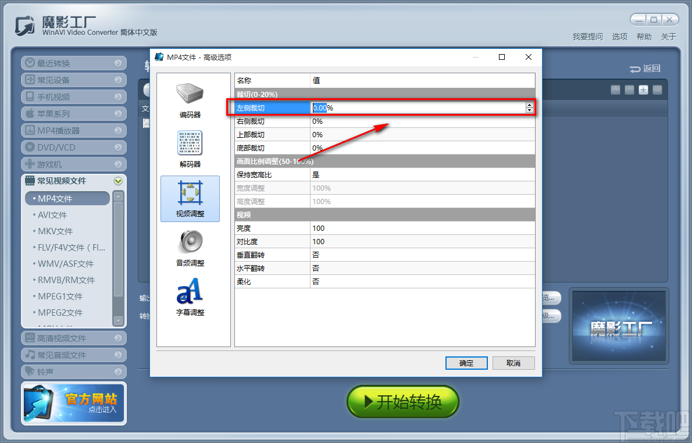Select the 视频调整 video adjustment section

pos(190,199)
